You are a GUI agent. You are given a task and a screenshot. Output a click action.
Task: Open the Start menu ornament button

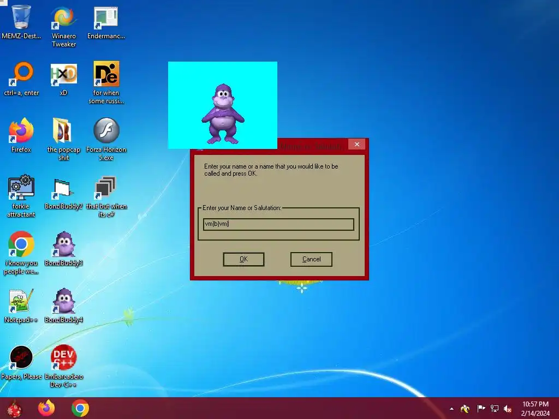click(14, 408)
